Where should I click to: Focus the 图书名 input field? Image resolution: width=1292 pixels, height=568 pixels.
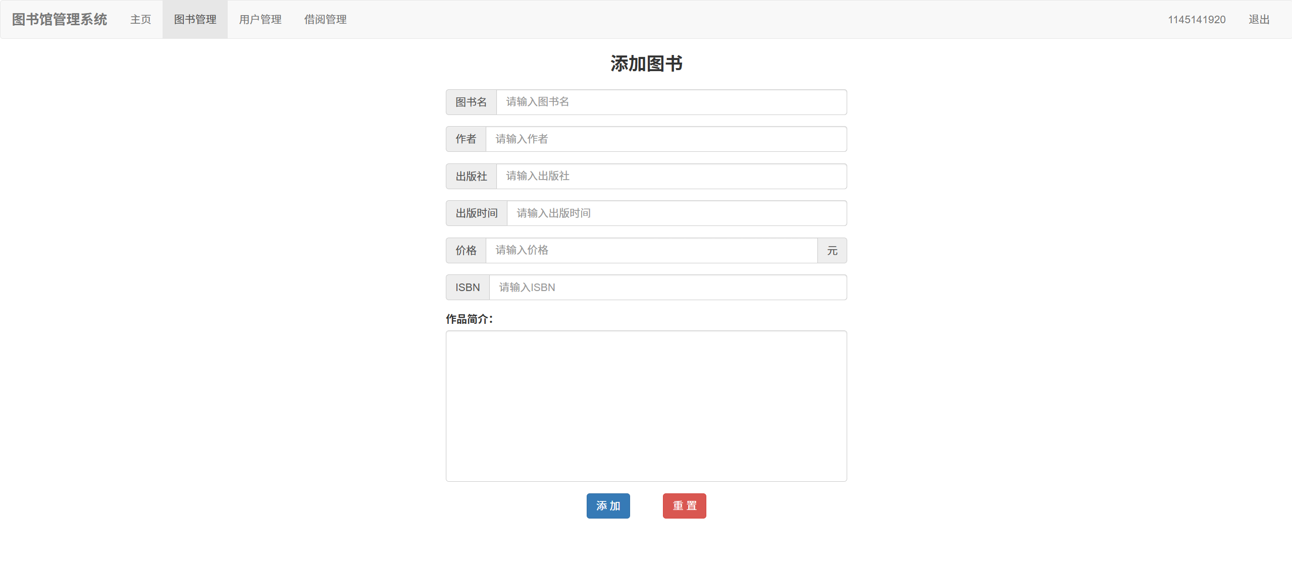click(671, 102)
